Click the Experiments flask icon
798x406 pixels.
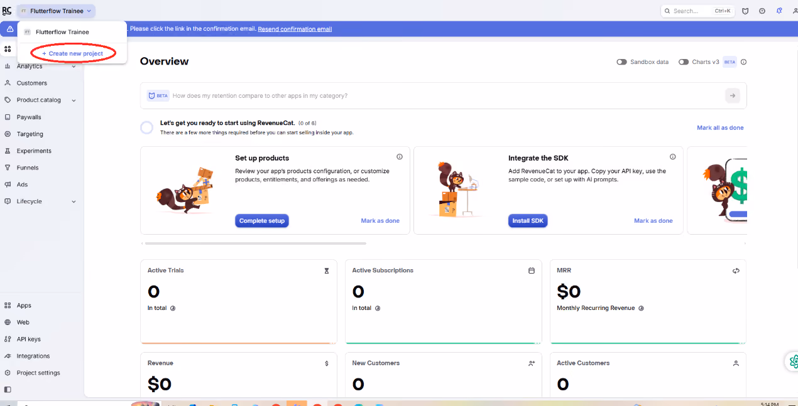[8, 151]
